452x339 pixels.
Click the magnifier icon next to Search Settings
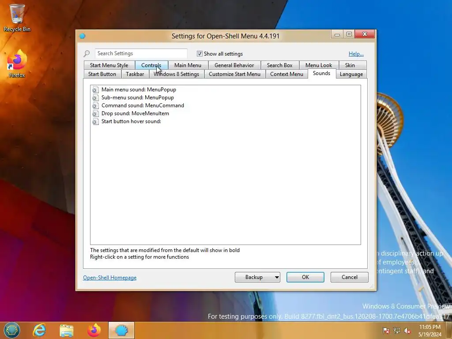(87, 53)
